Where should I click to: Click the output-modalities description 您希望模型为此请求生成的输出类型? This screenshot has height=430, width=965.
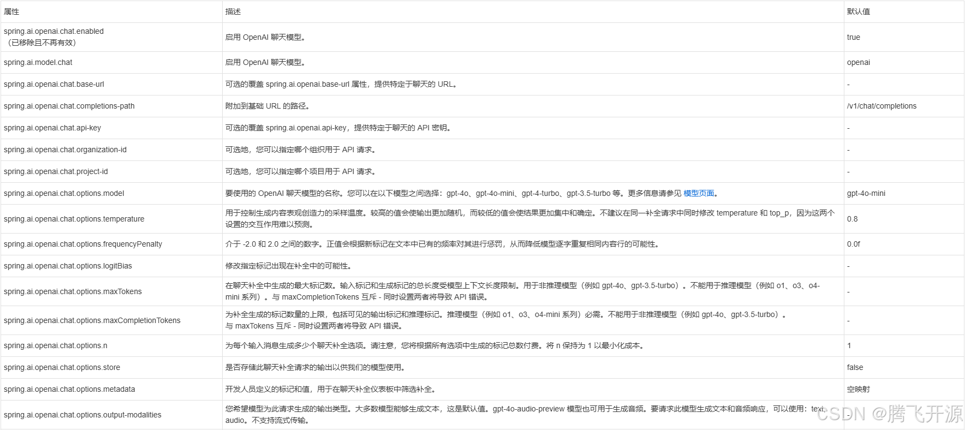pyautogui.click(x=526, y=415)
